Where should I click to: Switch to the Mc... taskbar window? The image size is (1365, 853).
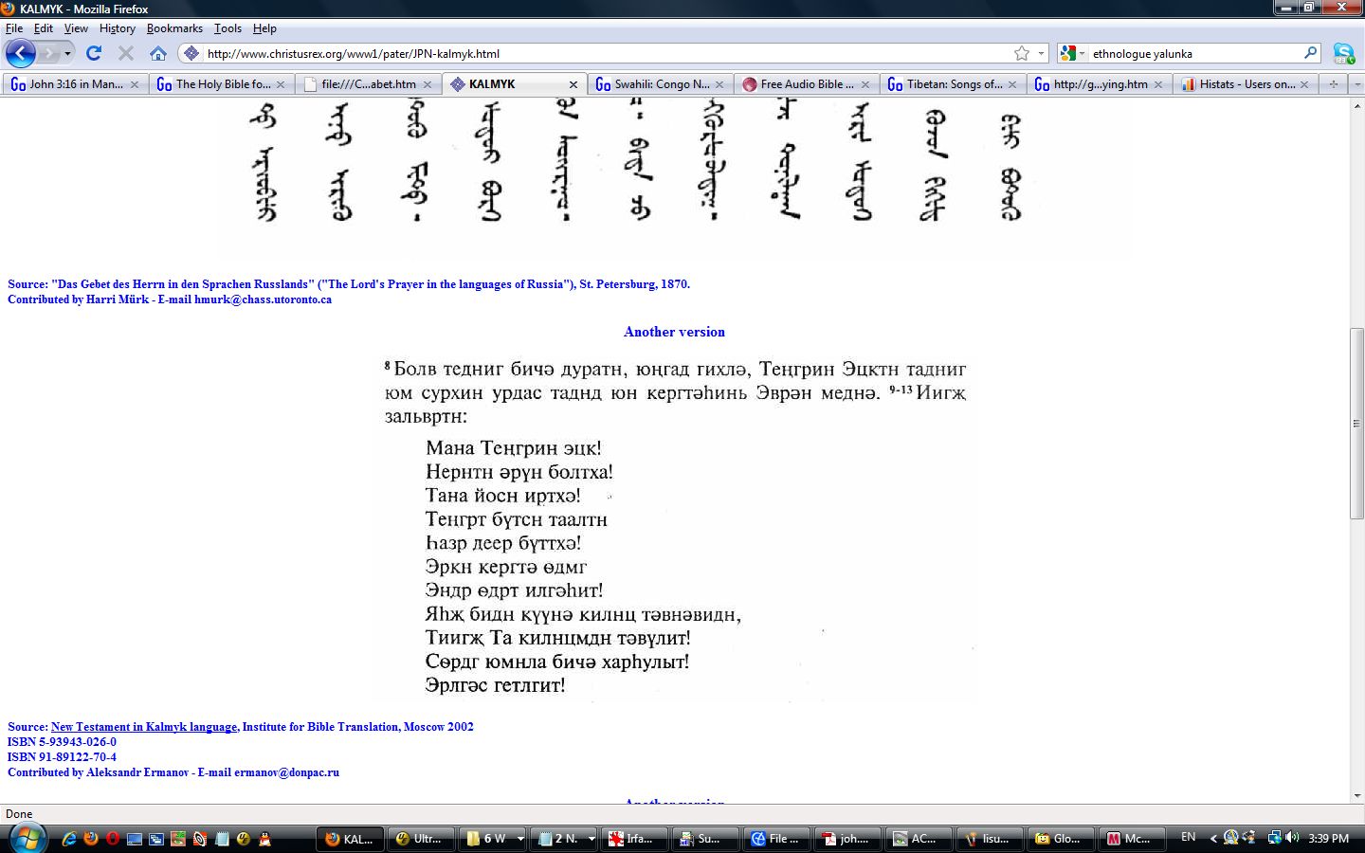1132,839
